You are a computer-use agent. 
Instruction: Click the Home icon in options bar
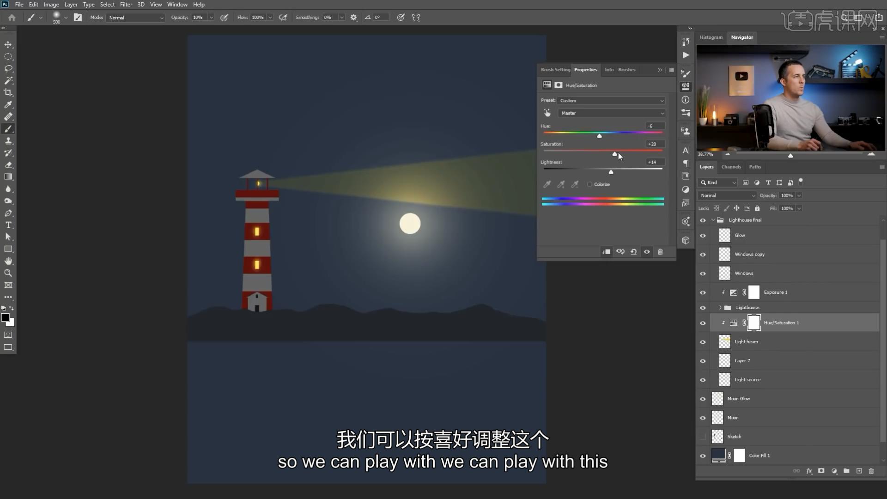click(12, 18)
